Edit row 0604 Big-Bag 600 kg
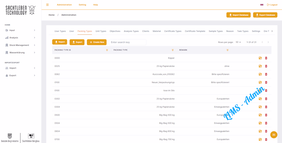Screen dimensions: 282x143 click(x=260, y=131)
